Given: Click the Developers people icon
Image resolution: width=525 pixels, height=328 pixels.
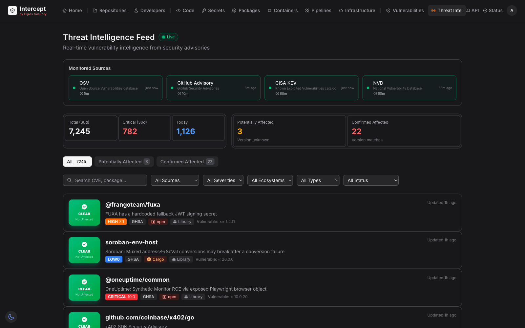Looking at the screenshot, I should coord(136,10).
